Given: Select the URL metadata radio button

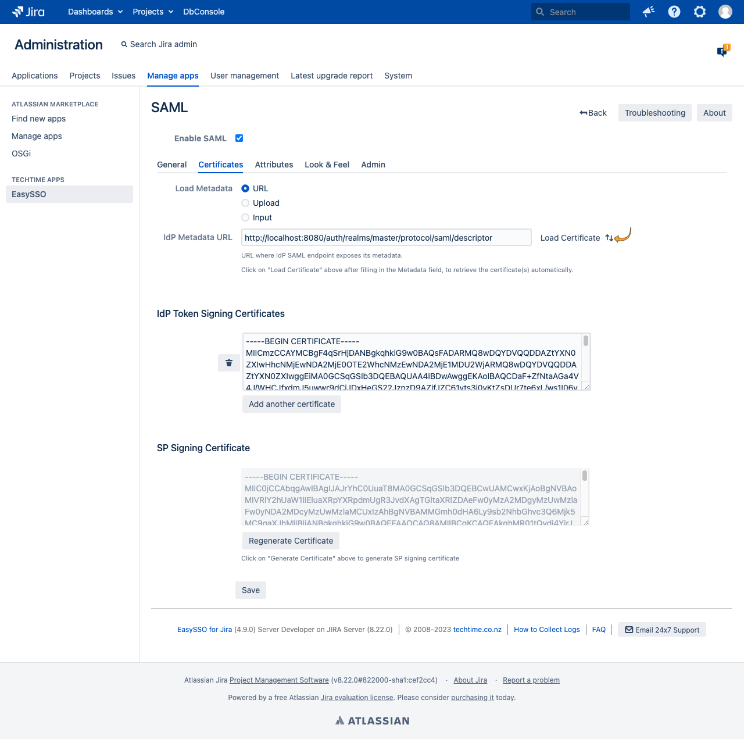Looking at the screenshot, I should point(245,188).
